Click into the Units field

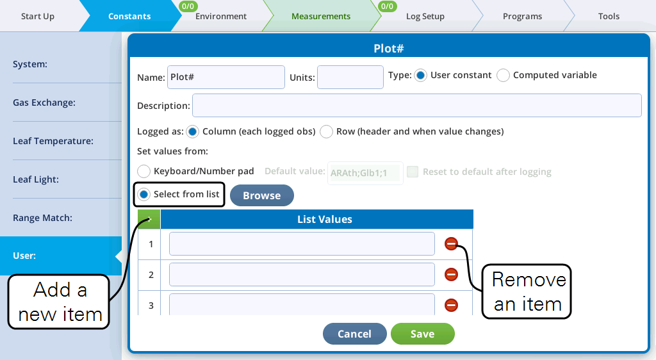350,77
